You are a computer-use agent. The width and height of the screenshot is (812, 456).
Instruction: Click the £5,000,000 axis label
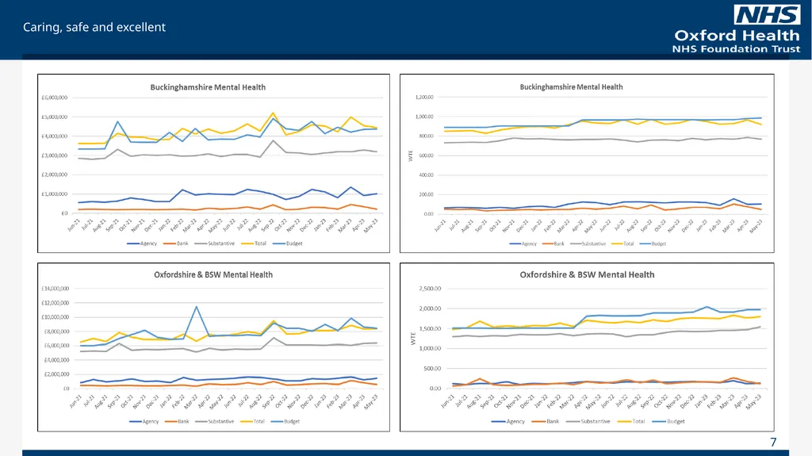[55, 117]
